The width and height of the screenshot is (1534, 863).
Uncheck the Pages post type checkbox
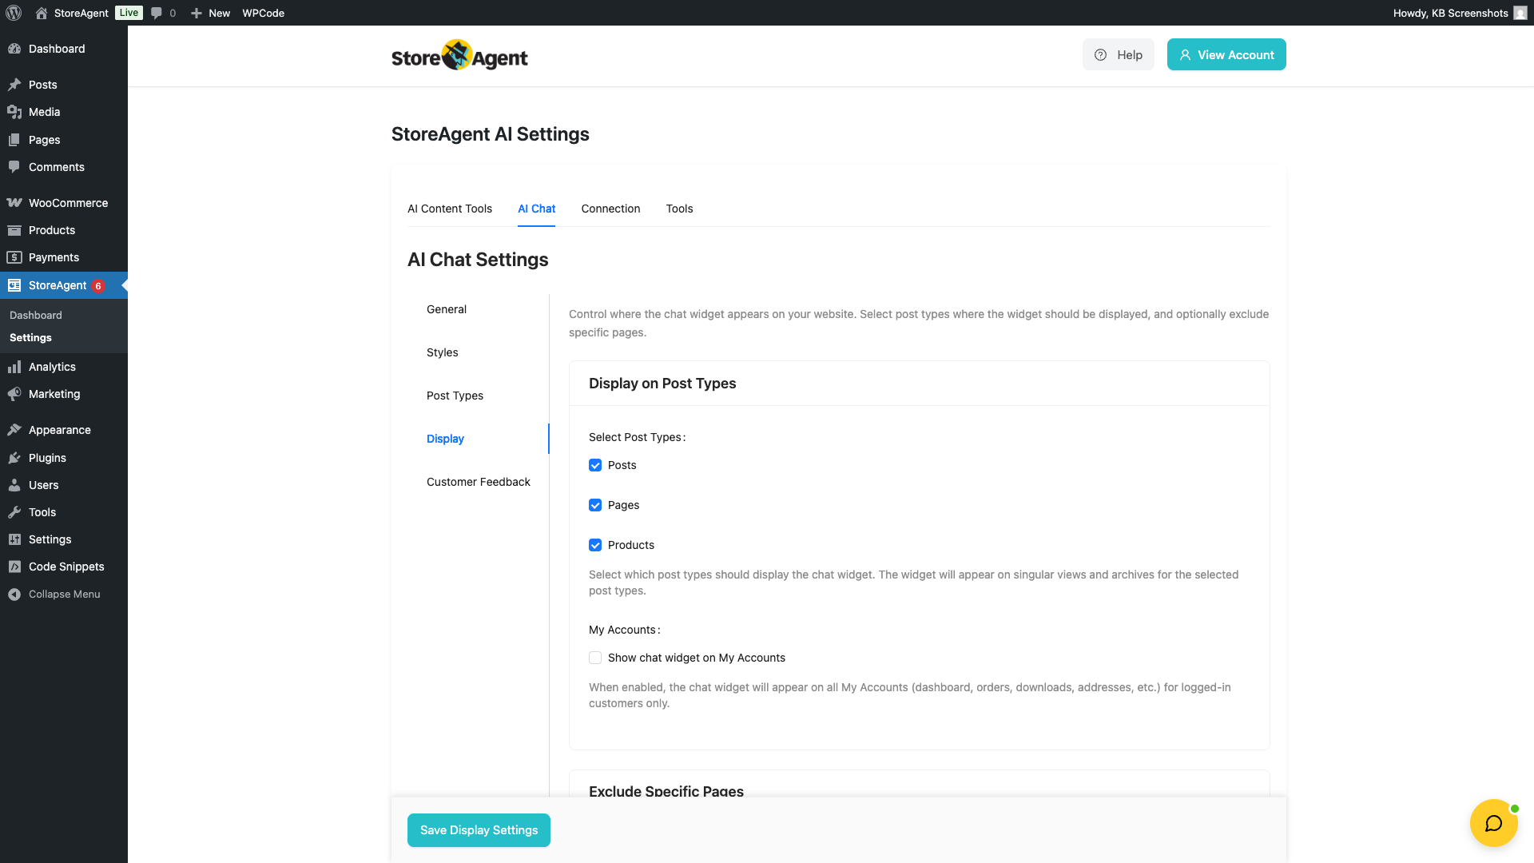click(x=595, y=505)
